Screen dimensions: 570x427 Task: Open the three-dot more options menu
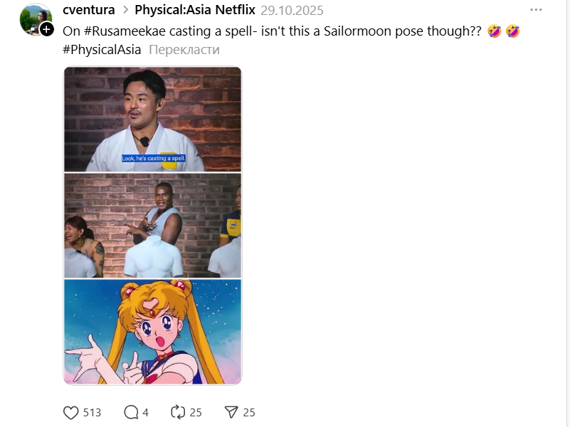536,10
